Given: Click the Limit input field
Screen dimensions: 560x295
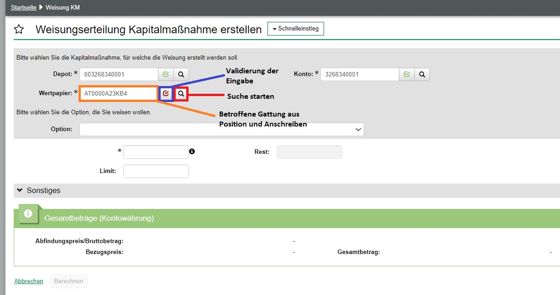Looking at the screenshot, I should tap(156, 171).
